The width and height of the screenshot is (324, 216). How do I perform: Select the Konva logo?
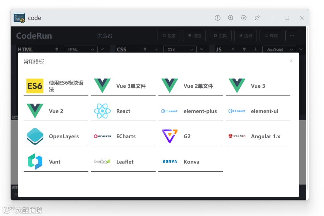coord(169,161)
